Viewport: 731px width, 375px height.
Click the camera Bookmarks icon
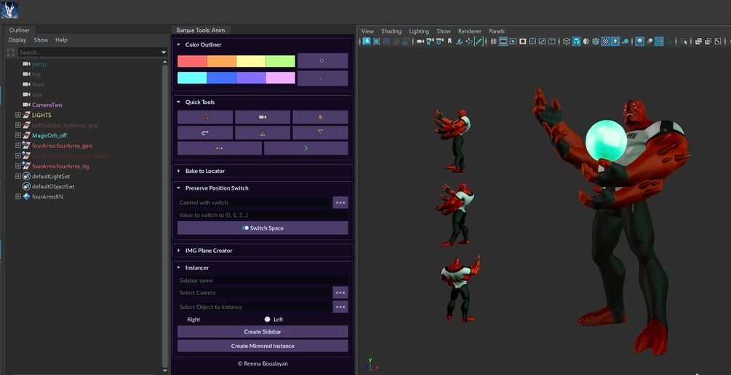450,41
